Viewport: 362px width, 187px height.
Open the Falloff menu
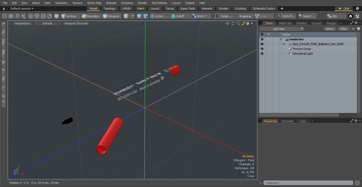pos(180,16)
